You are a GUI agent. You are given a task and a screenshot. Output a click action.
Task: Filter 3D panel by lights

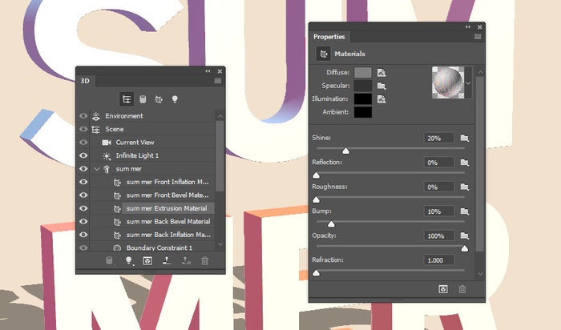(x=175, y=99)
